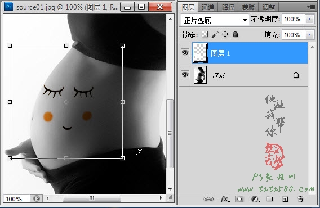Select the 背景 layer name
The image size is (320, 208).
pyautogui.click(x=219, y=75)
